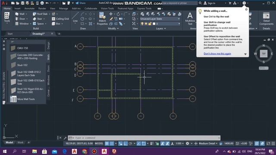
Task: Open workspace settings gear in status bar
Action: [187, 143]
